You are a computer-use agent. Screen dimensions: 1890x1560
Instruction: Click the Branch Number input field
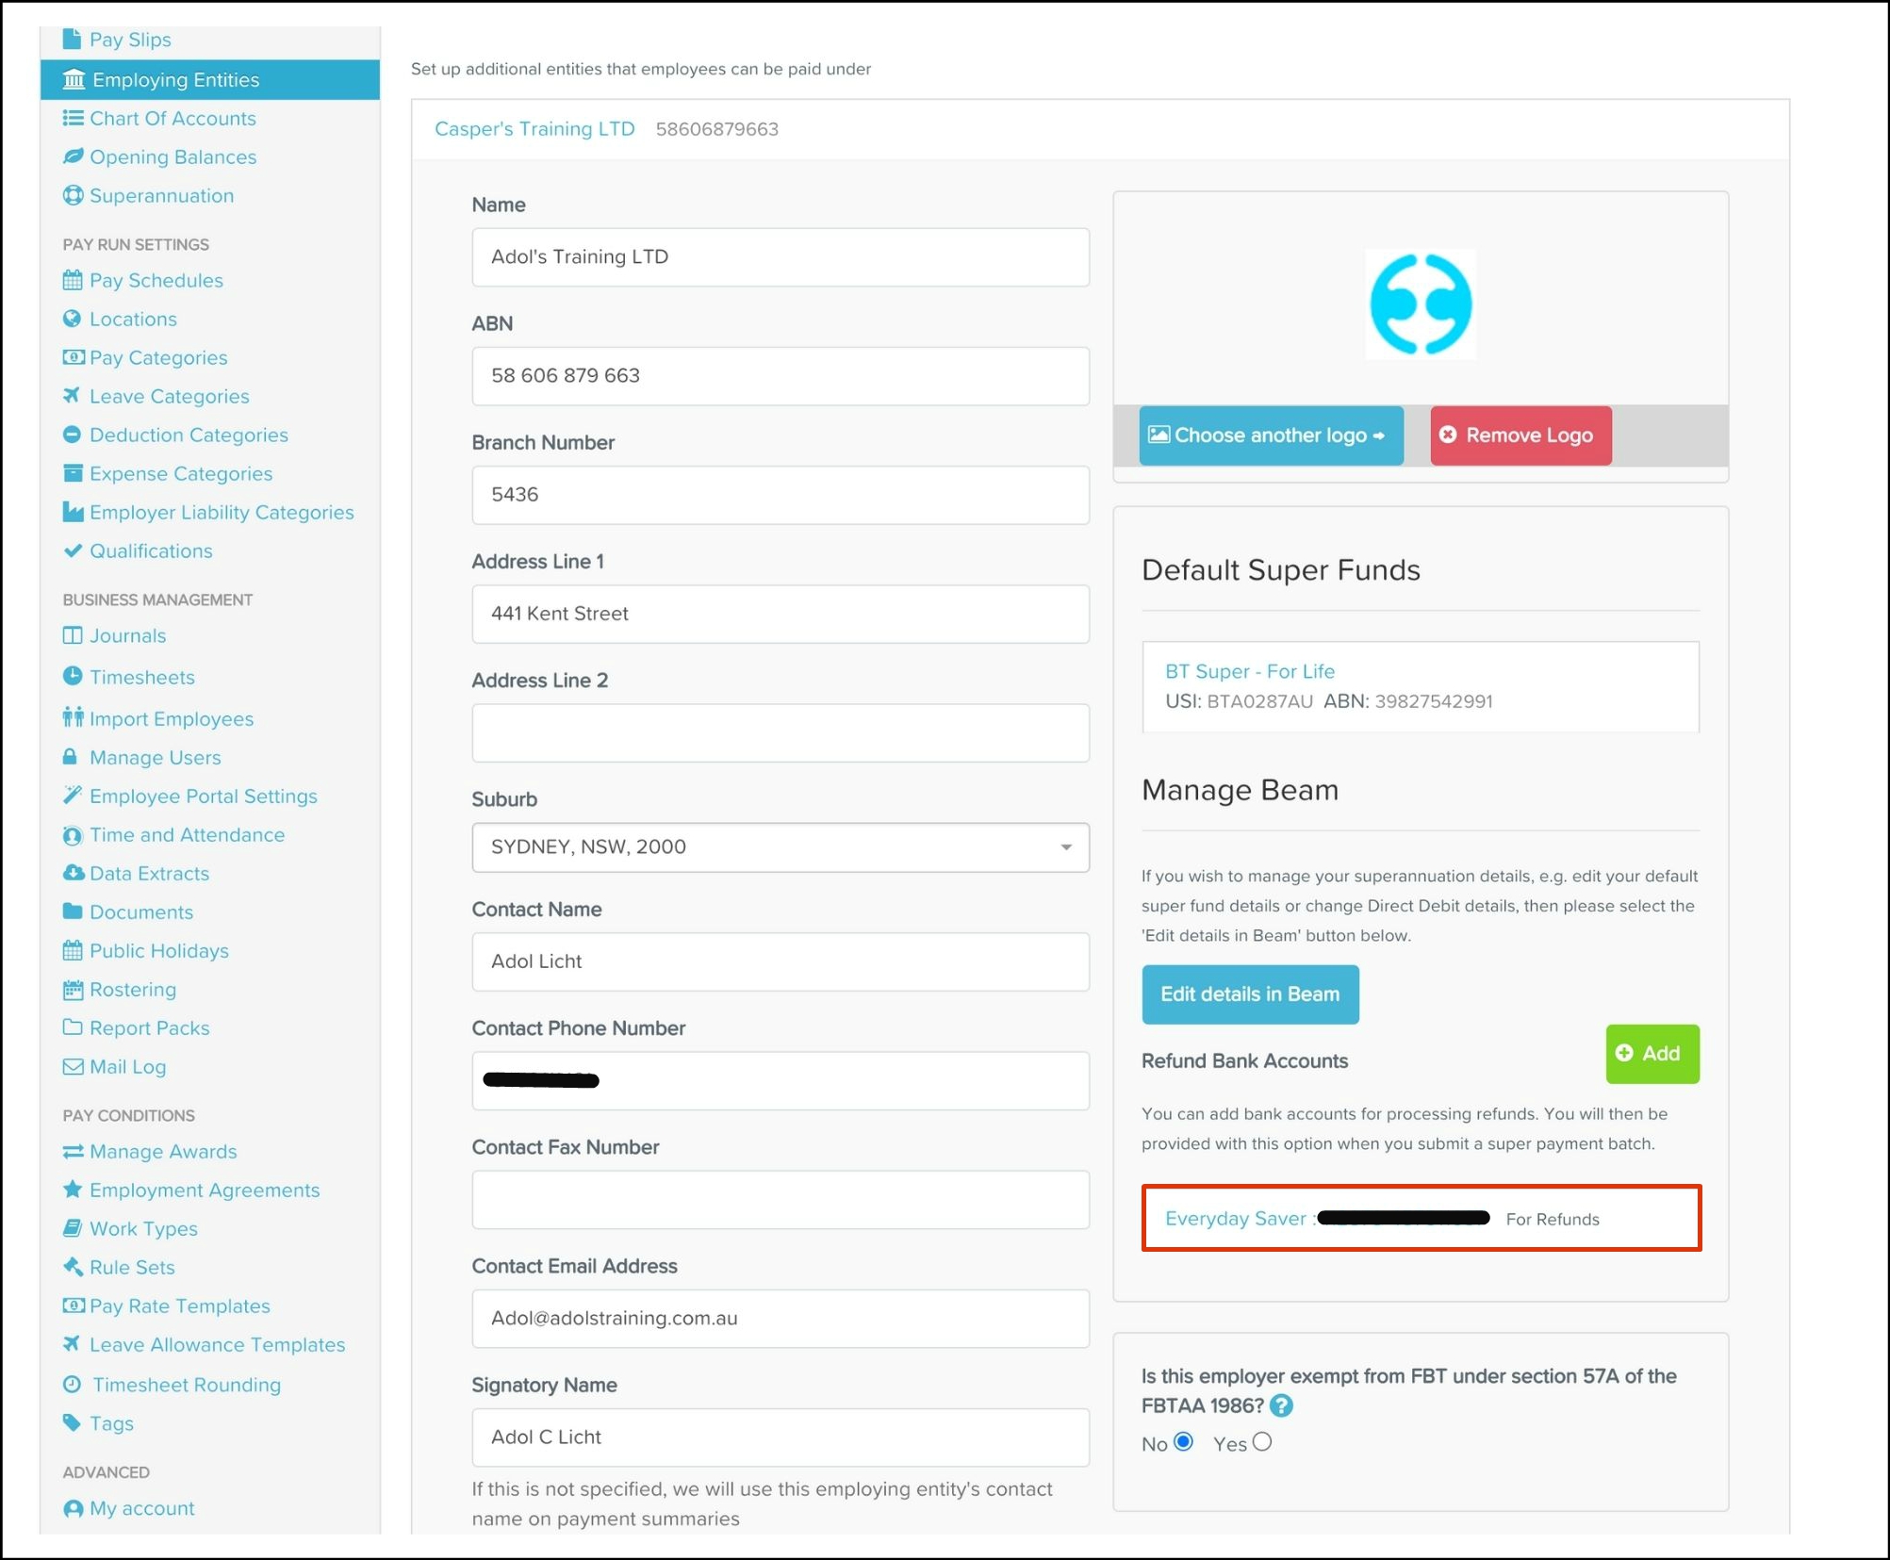point(780,495)
